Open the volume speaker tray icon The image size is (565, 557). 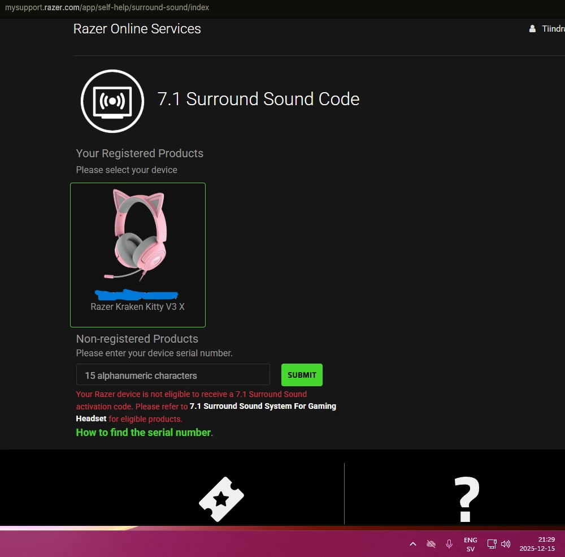[x=506, y=544]
